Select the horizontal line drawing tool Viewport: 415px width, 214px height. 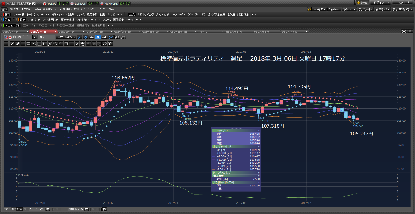pos(72,44)
